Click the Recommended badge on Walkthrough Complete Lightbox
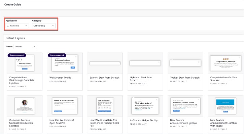This screenshot has height=134, width=244. [x=17, y=55]
